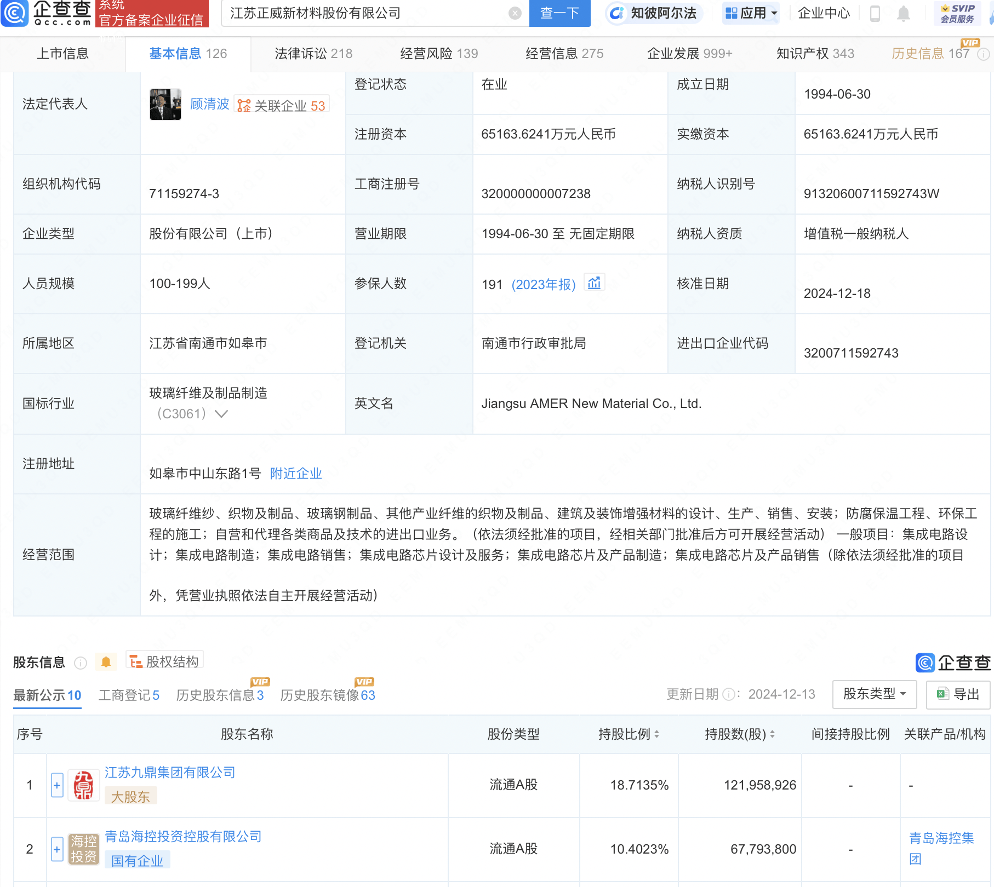Switch to 知识产权 343 tab

(815, 54)
